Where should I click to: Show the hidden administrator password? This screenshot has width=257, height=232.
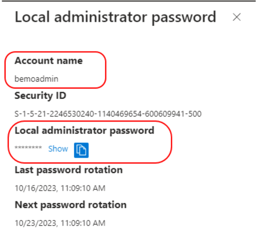(58, 149)
